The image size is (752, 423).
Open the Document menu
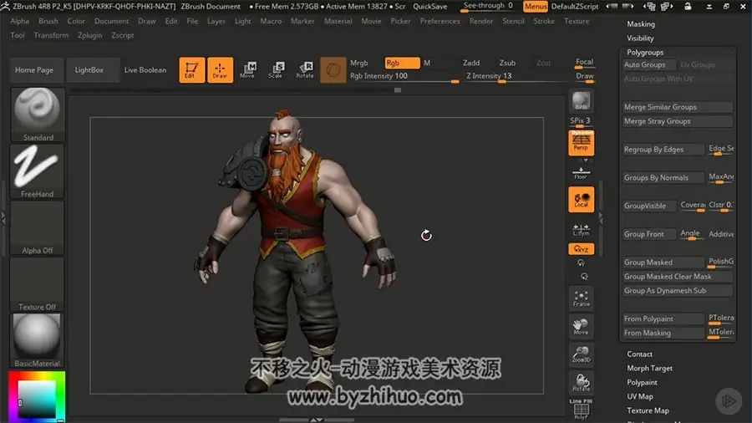pos(111,21)
